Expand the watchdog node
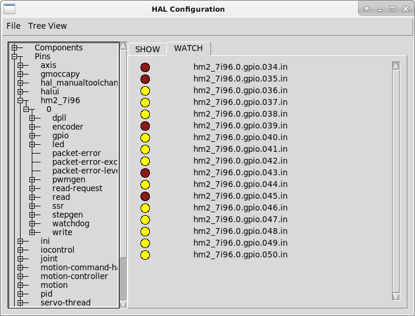The image size is (415, 316). [x=32, y=223]
